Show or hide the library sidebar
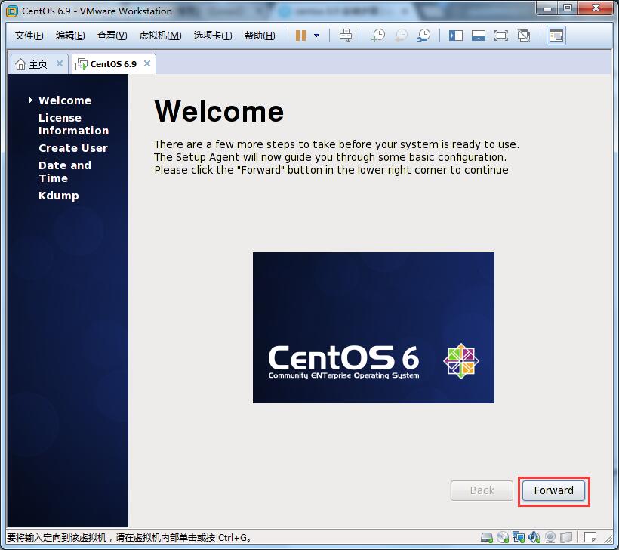Image resolution: width=619 pixels, height=550 pixels. [455, 36]
